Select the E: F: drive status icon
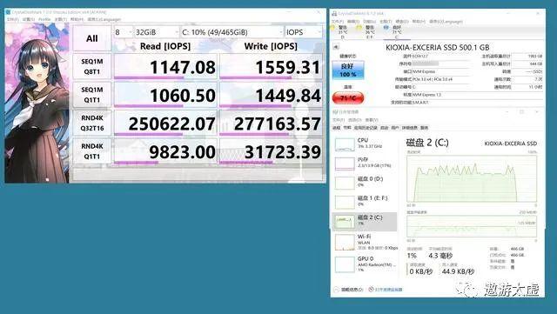Image resolution: width=557 pixels, height=314 pixels. coord(367,32)
